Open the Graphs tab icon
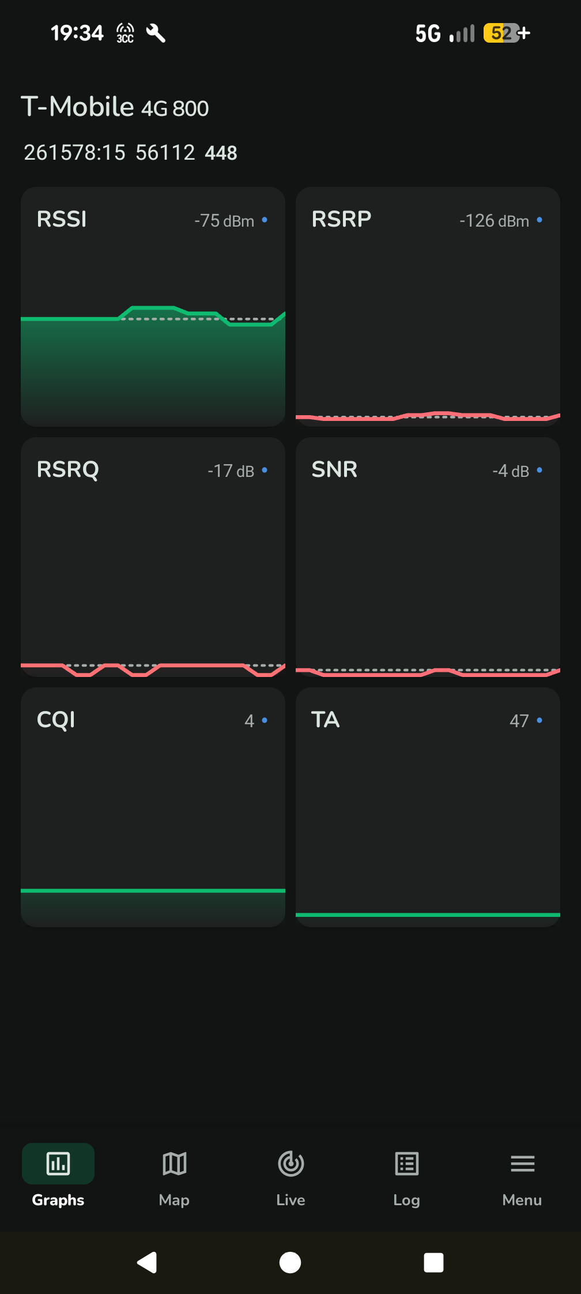The height and width of the screenshot is (1294, 581). tap(58, 1164)
